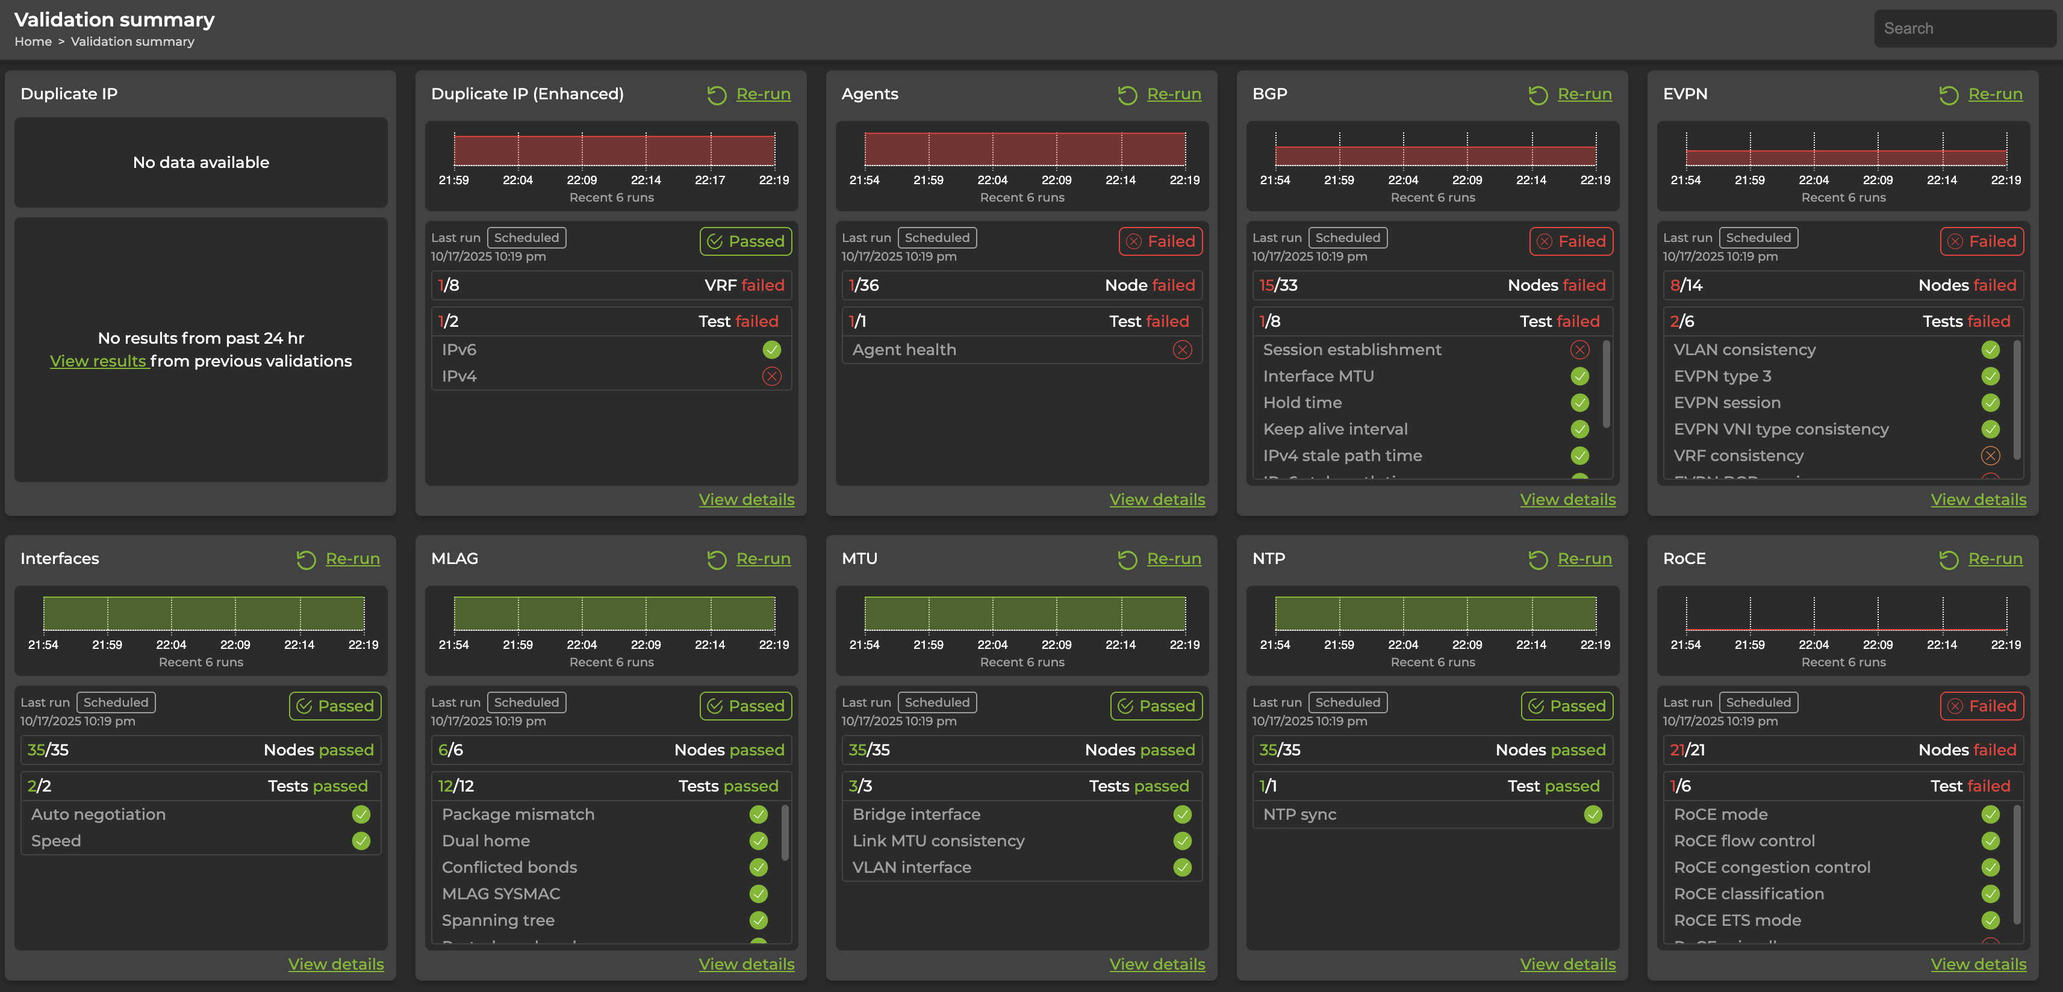The height and width of the screenshot is (992, 2063).
Task: Click the Home breadcrumb link
Action: [33, 42]
